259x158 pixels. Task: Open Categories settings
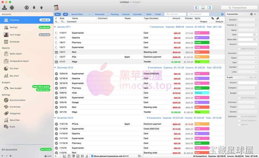(x=27, y=113)
